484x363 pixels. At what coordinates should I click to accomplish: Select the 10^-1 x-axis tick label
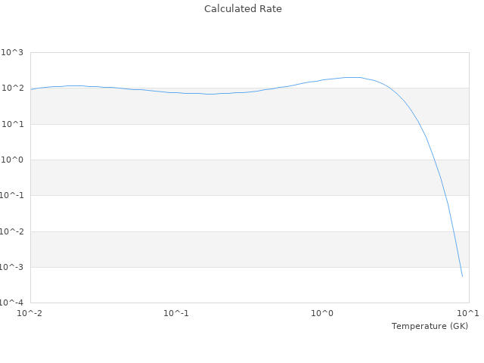pos(176,313)
